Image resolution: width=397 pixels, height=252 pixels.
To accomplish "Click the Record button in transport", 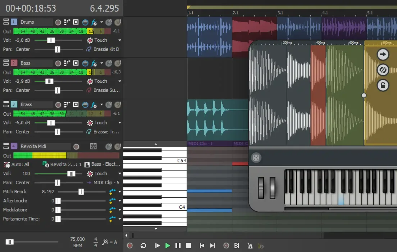I will coord(129,246).
